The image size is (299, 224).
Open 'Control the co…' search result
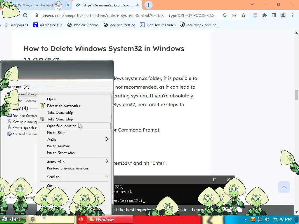click(x=22, y=134)
